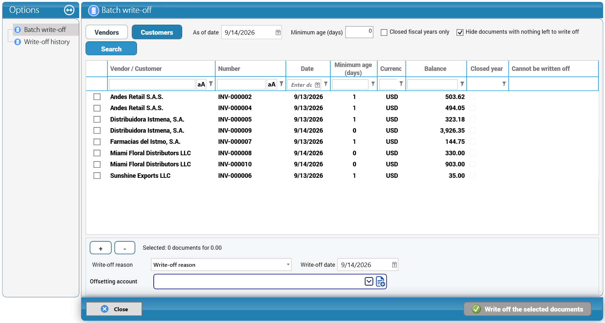Open filter funnel for Date column
Viewport: 605px width, 323px height.
326,84
